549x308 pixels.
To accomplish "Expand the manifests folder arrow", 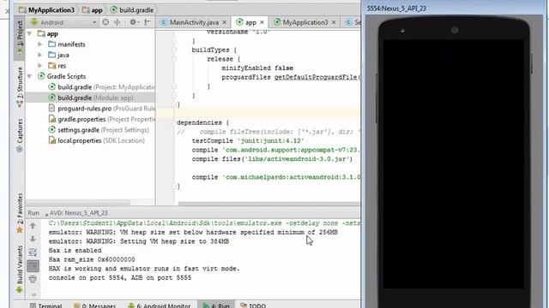I will 40,44.
